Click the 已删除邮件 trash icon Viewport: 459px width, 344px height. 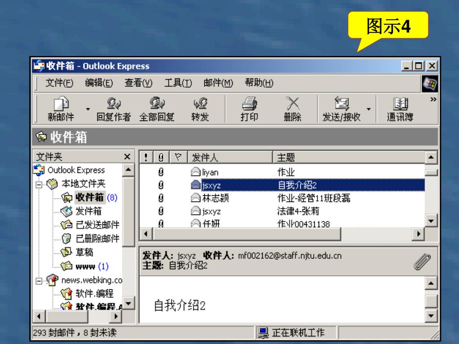point(67,238)
